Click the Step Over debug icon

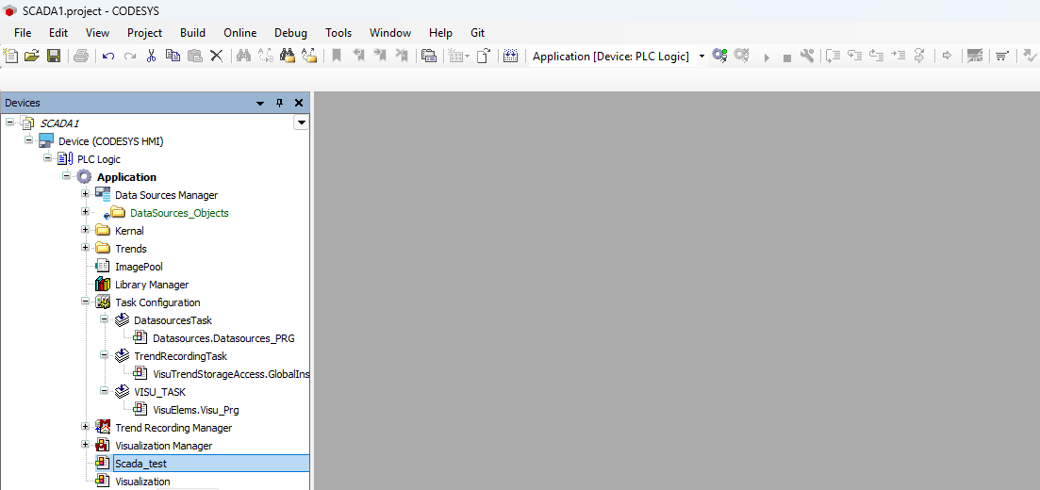(834, 57)
